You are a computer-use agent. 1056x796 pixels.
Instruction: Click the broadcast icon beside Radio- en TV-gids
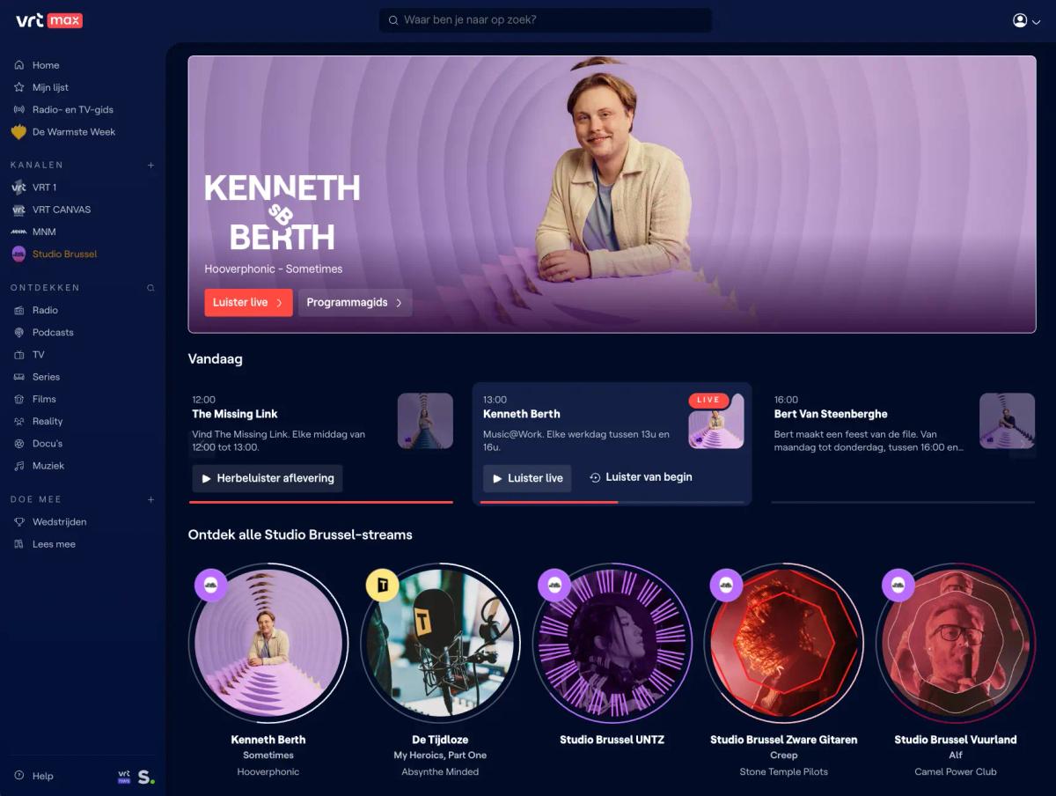coord(18,110)
